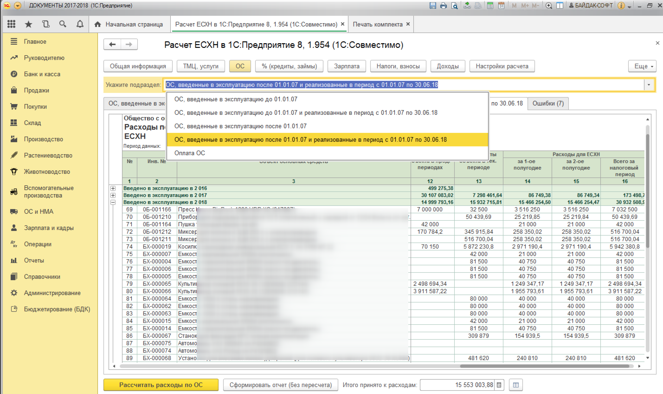Switch to the "Ошибки (7)" tab
The height and width of the screenshot is (394, 663).
coord(548,103)
